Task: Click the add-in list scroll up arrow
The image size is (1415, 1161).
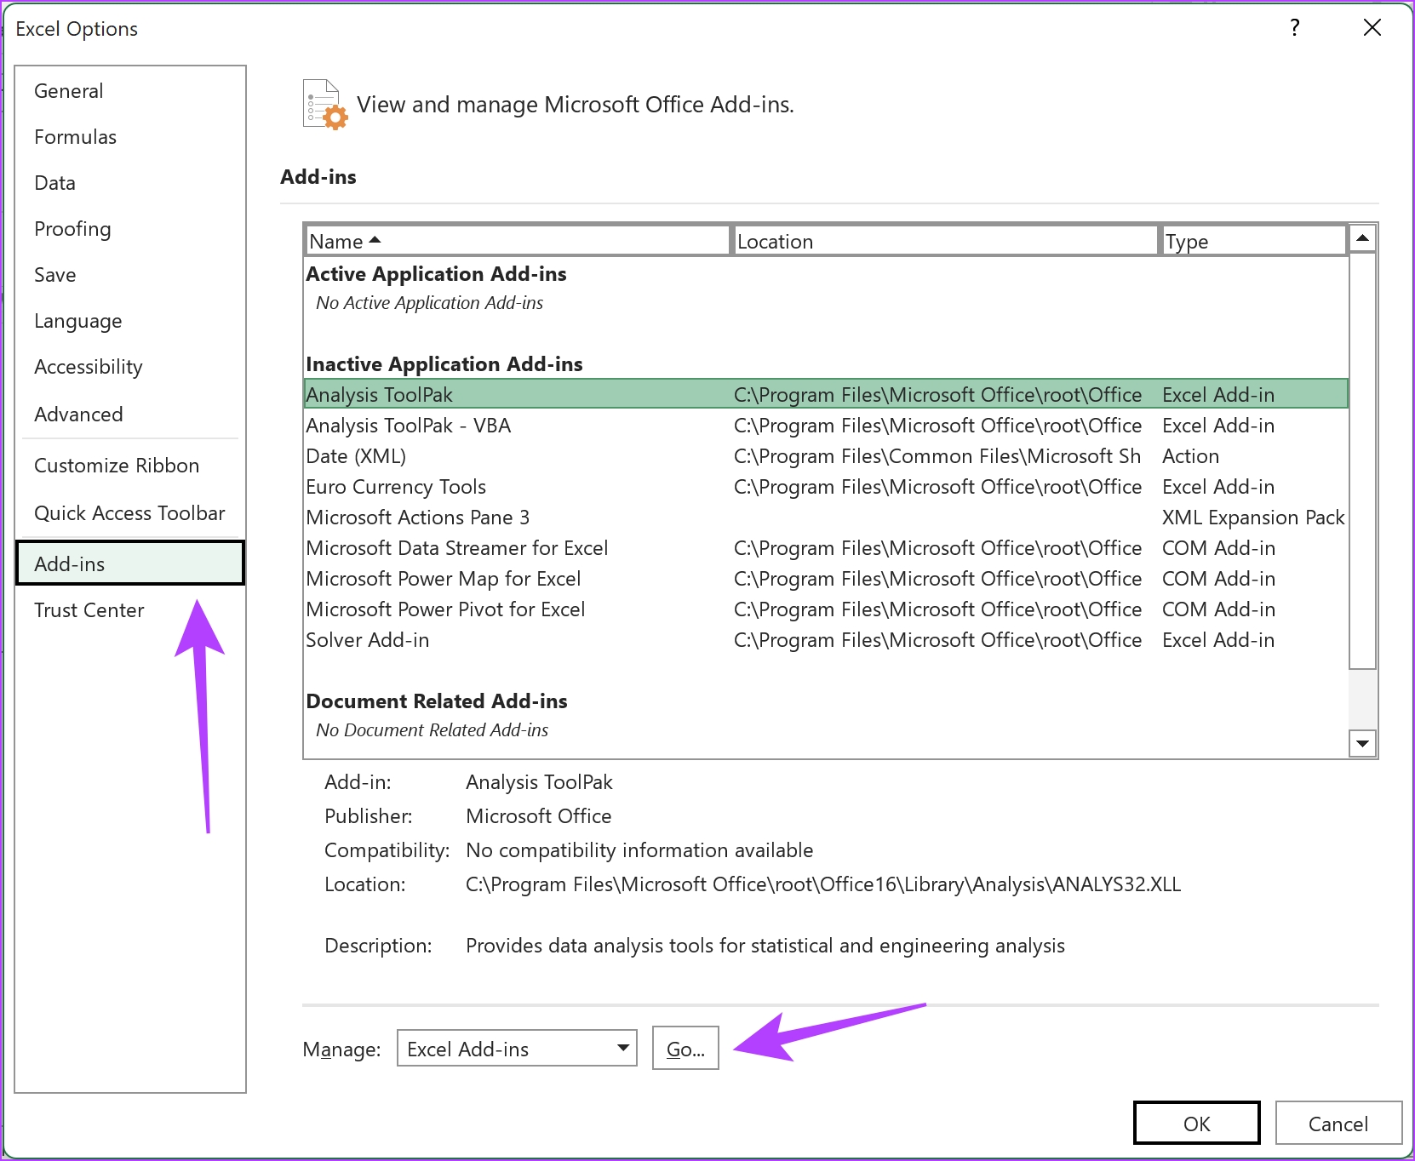Action: pyautogui.click(x=1362, y=238)
